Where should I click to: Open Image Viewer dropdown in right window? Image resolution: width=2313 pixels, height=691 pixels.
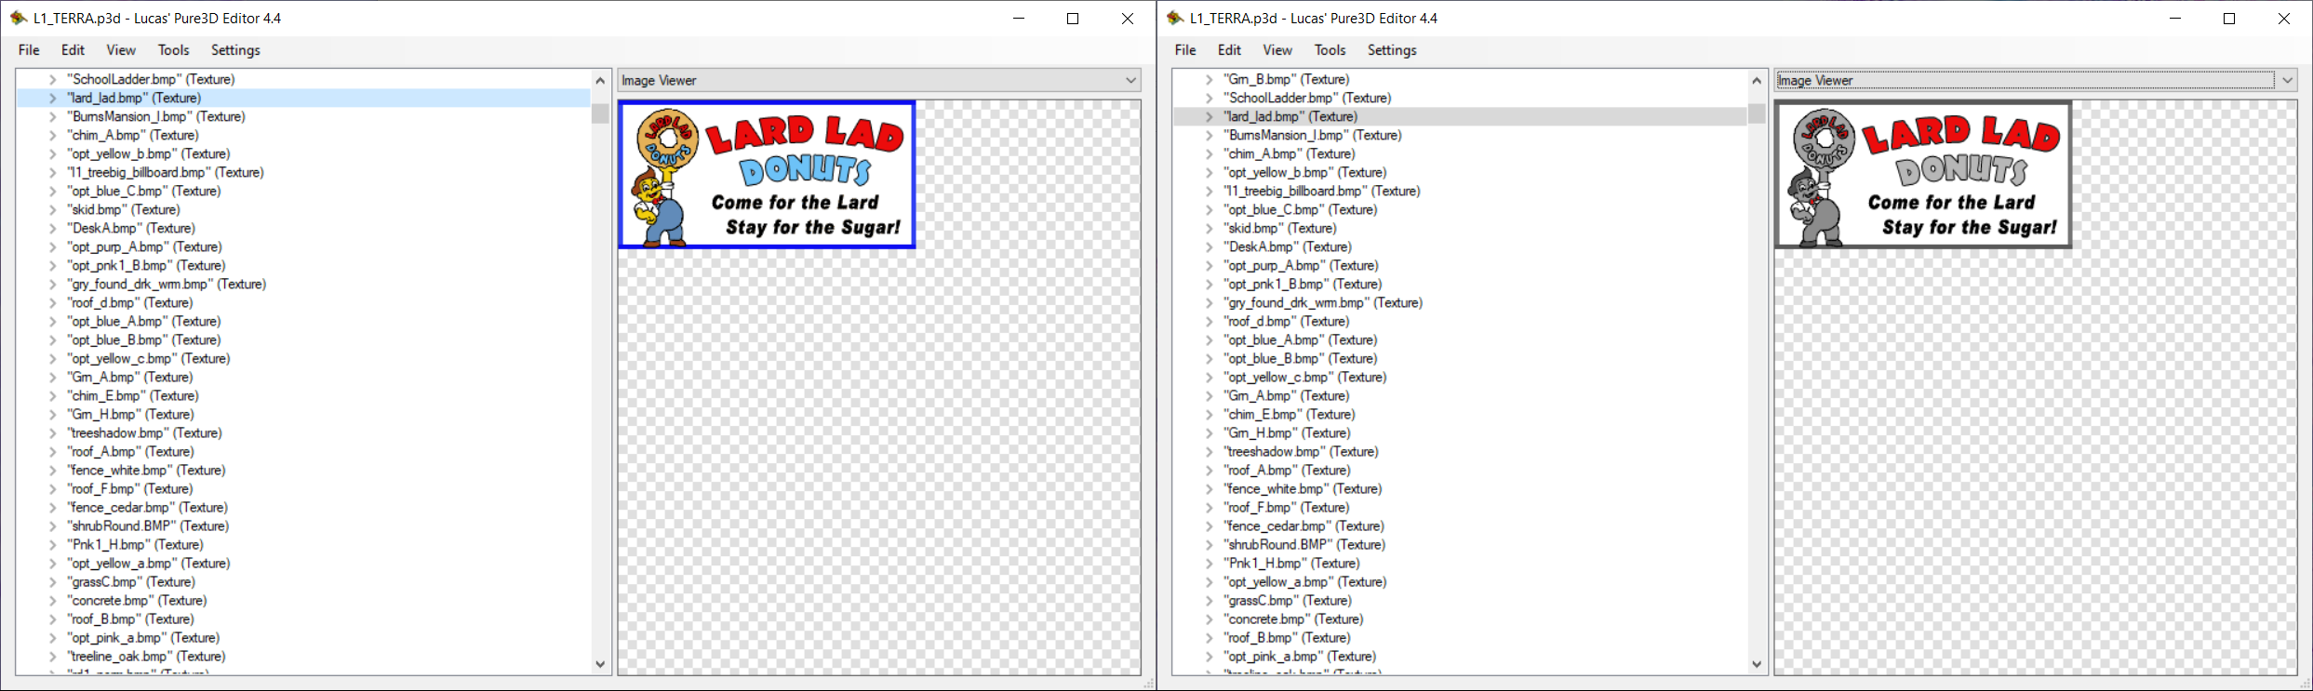[x=2036, y=81]
